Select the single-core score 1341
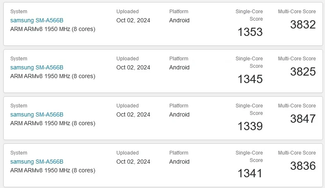The width and height of the screenshot is (325, 188). tap(250, 173)
